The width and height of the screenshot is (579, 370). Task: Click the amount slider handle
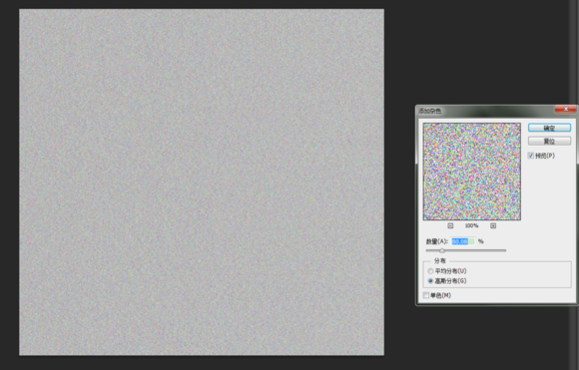tap(441, 250)
